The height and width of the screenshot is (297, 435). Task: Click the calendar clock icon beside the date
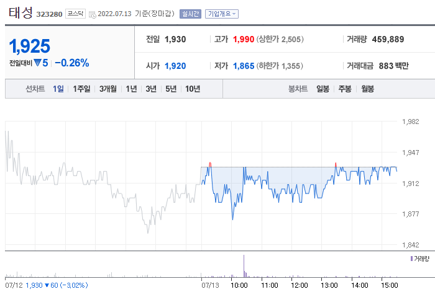(x=93, y=14)
